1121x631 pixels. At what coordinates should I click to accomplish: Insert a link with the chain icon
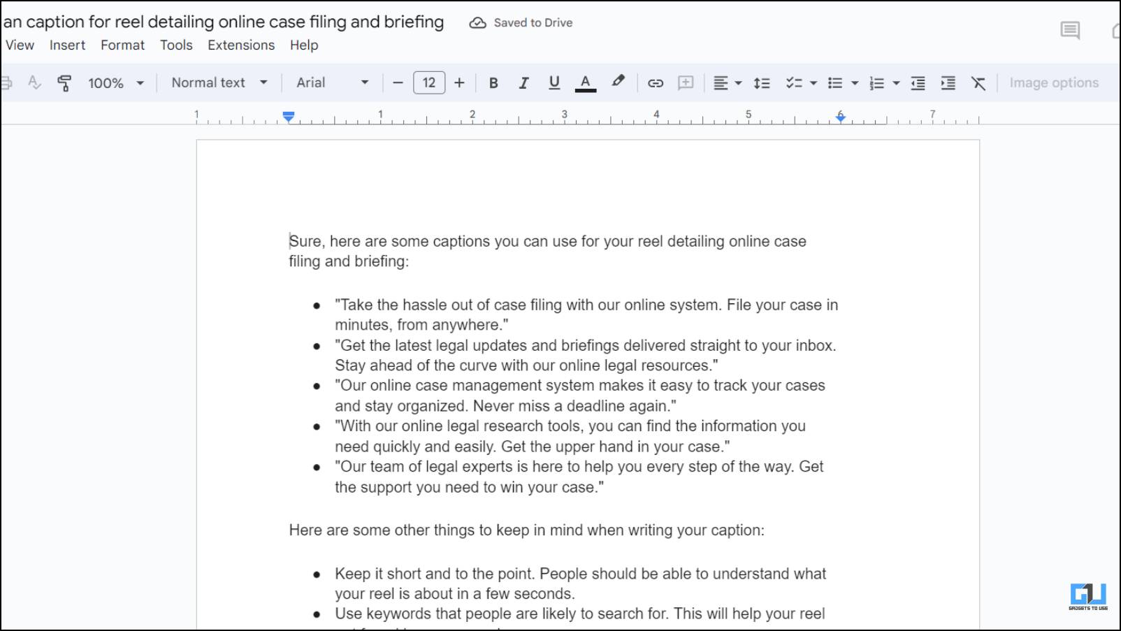tap(656, 83)
